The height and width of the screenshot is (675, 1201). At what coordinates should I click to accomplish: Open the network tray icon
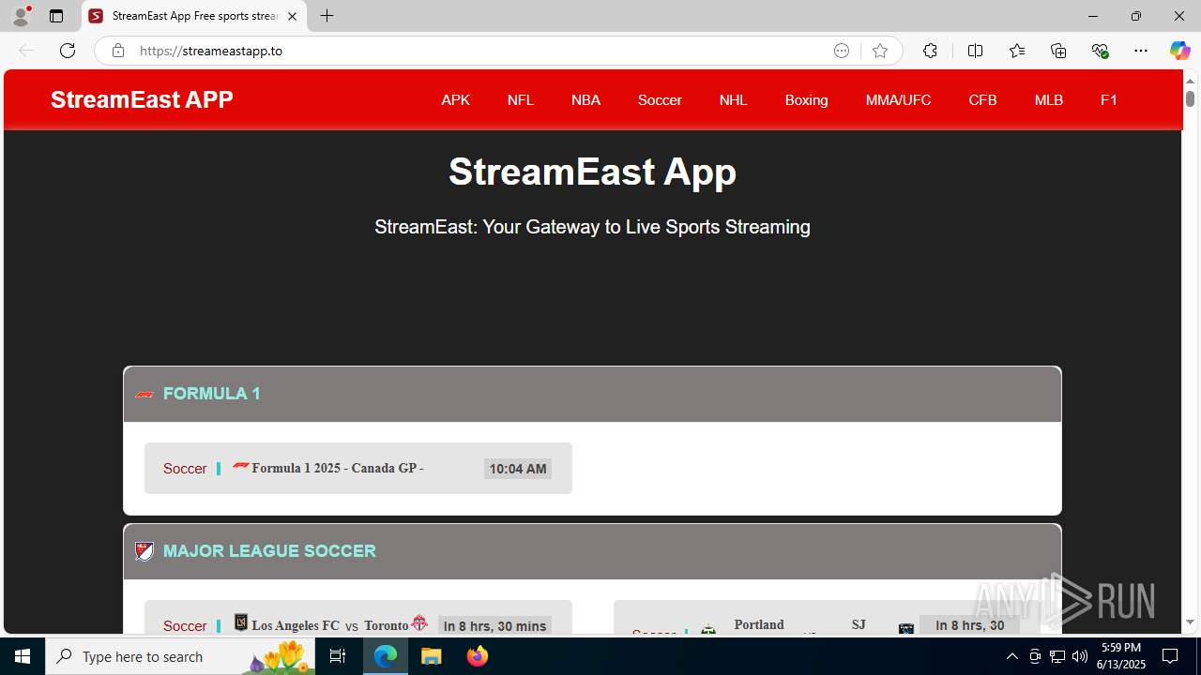(1057, 656)
